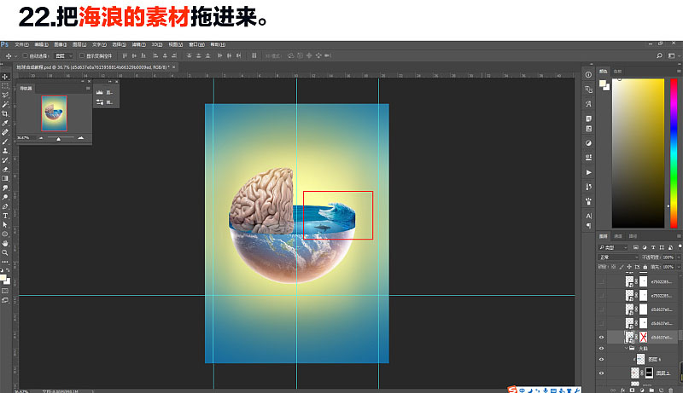Open the auto-select layer/group dropdown
Viewport: 683px width, 393px height.
(x=63, y=55)
